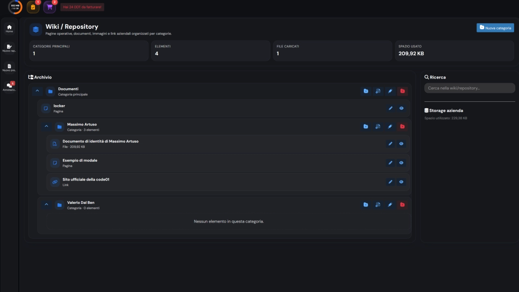This screenshot has height=292, width=519.
Task: Go to Home in the sidebar
Action: coord(9,28)
